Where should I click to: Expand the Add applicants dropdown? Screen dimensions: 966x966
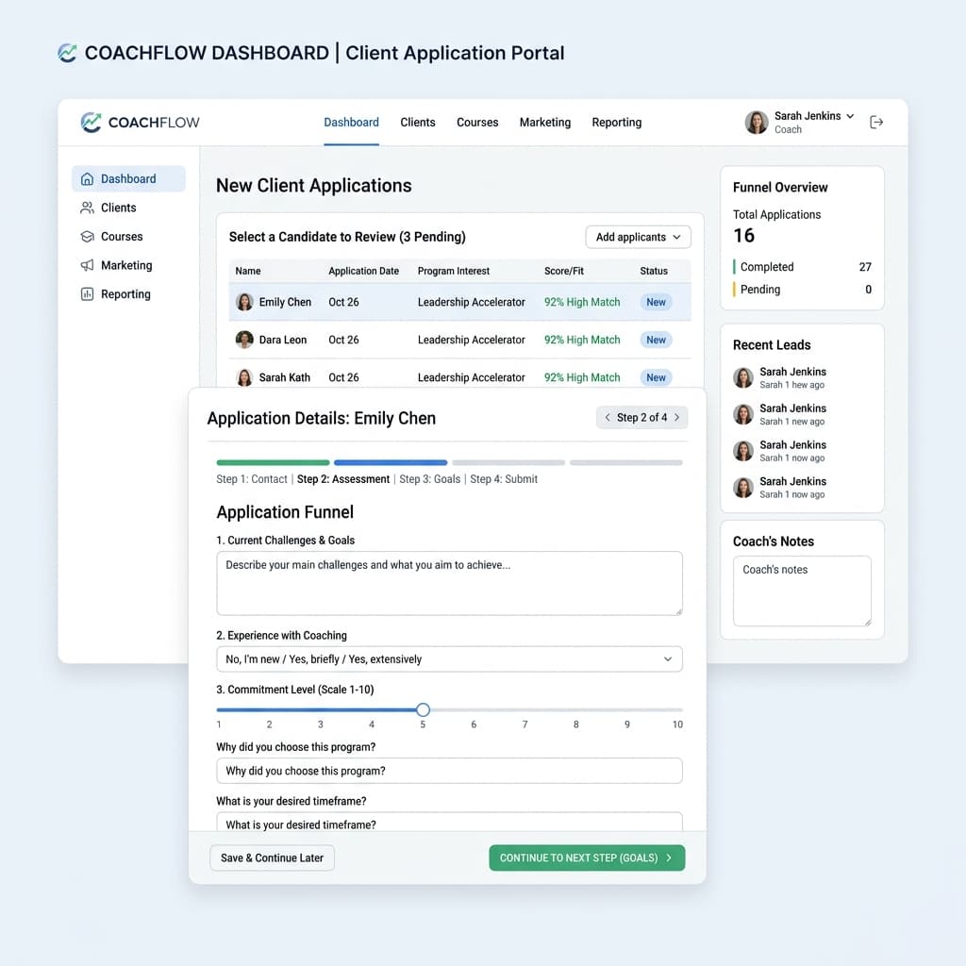tap(638, 237)
